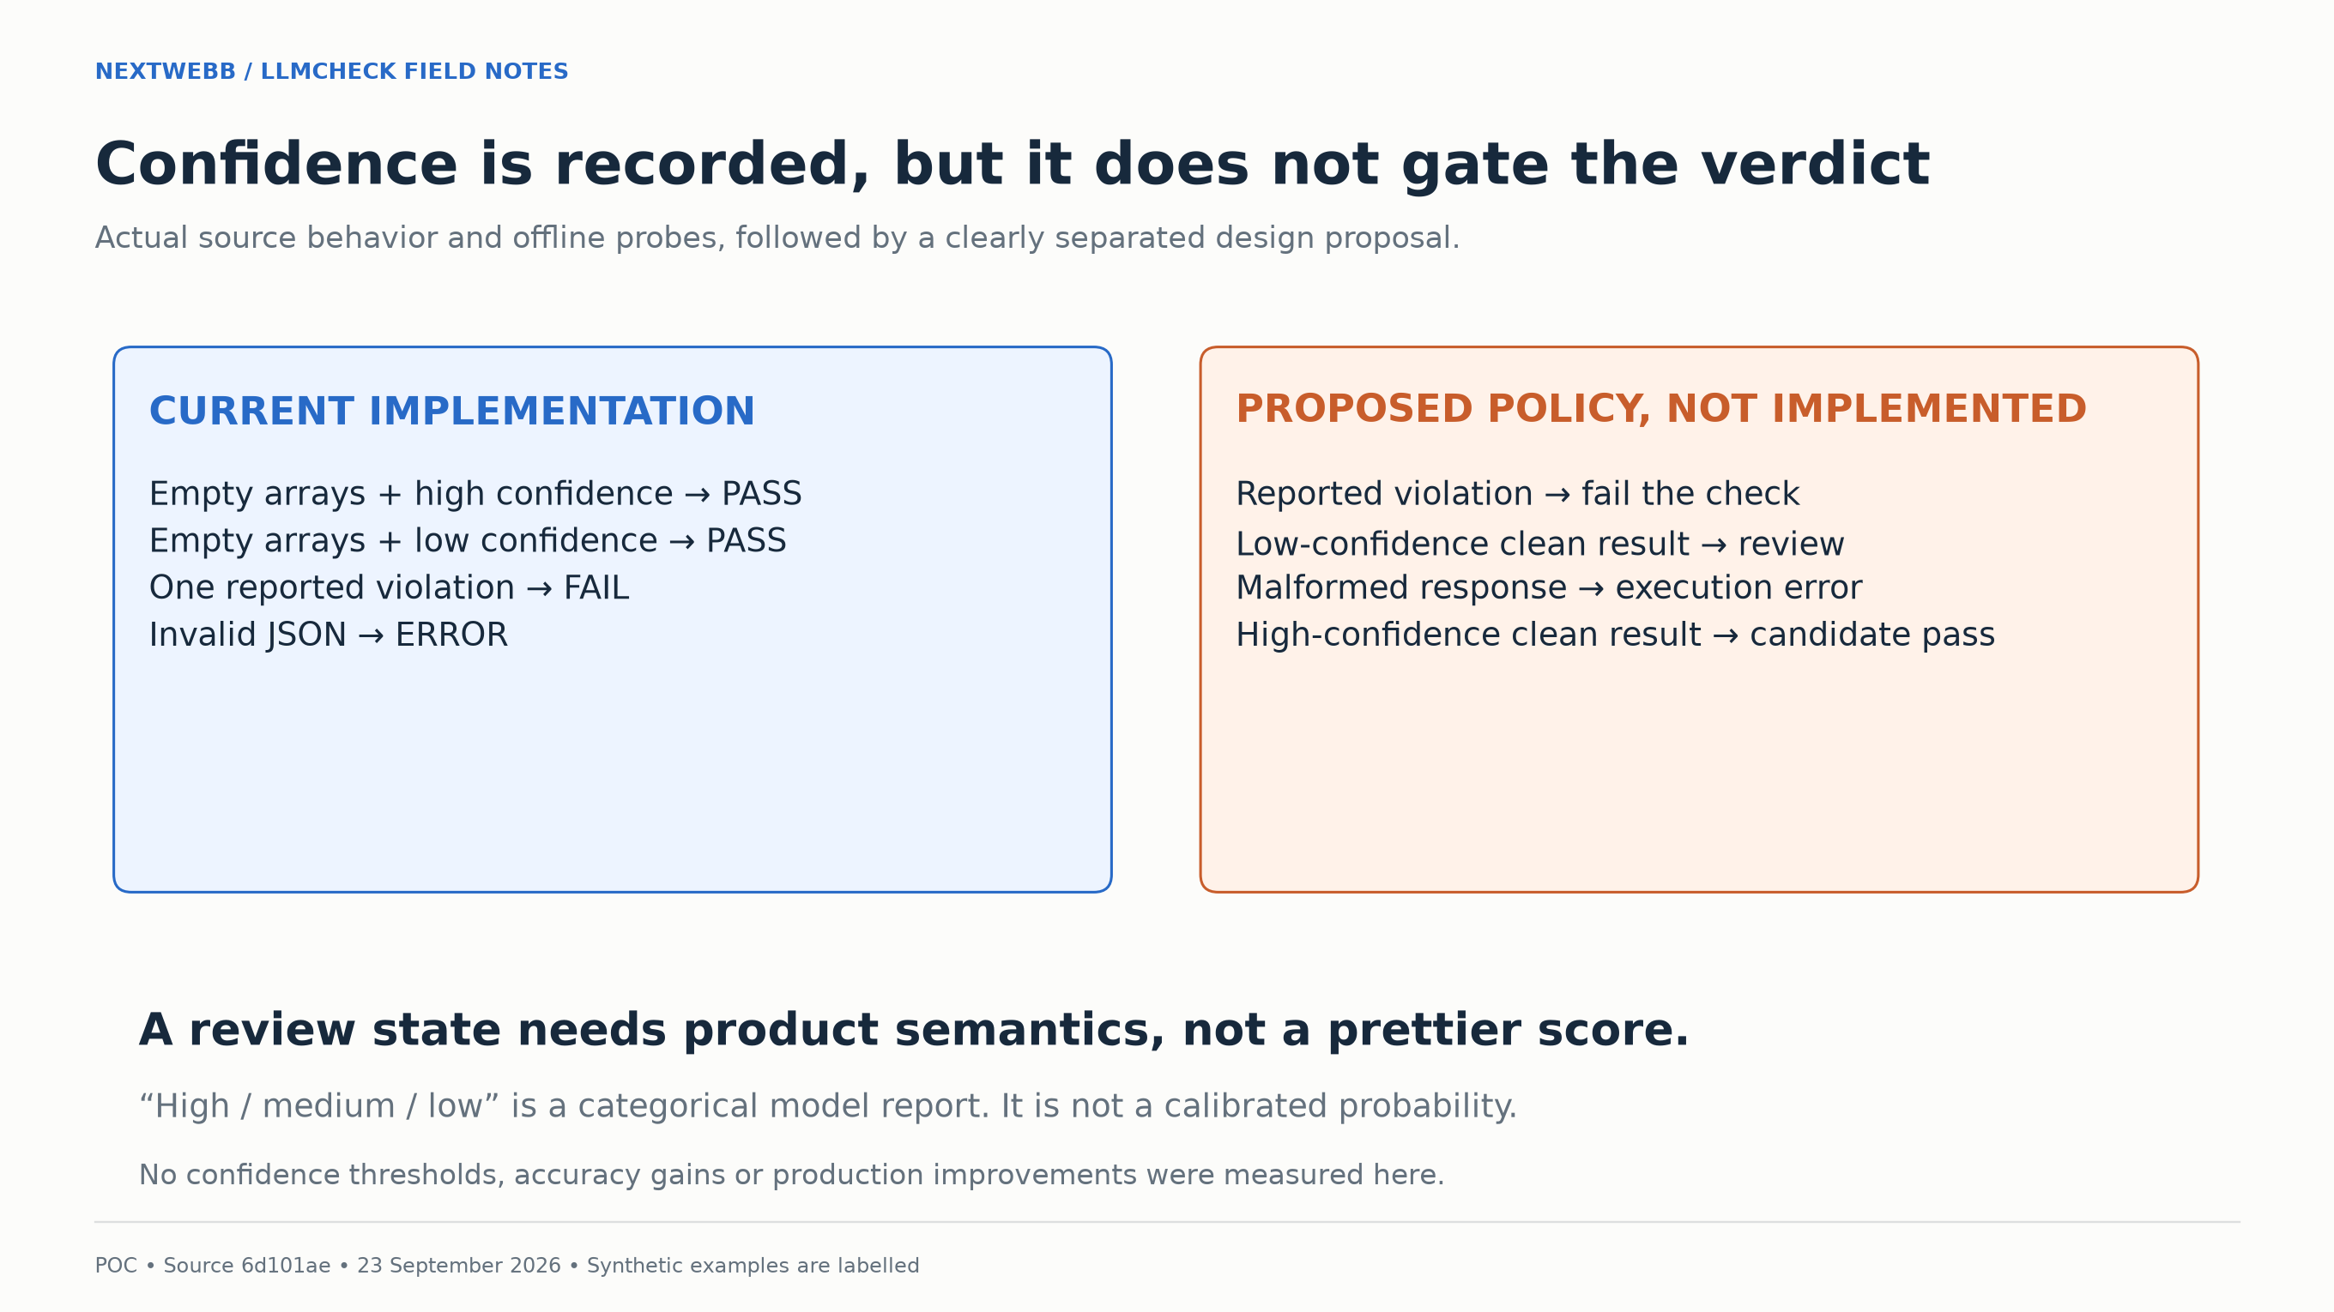Image resolution: width=2334 pixels, height=1312 pixels.
Task: Click High-confidence clean result → candidate pass
Action: (1616, 635)
